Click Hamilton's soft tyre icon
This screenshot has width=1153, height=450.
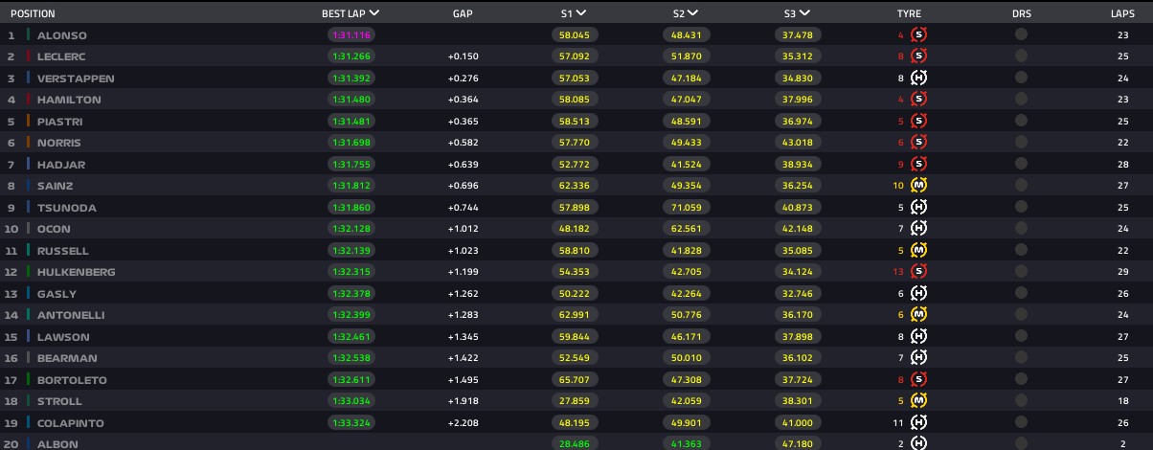[918, 100]
